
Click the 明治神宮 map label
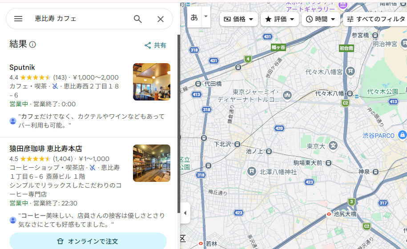[x=385, y=44]
